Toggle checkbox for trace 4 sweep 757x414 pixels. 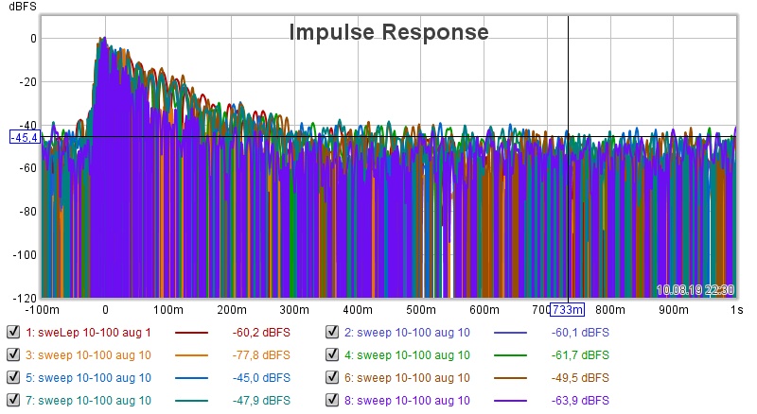tap(332, 354)
